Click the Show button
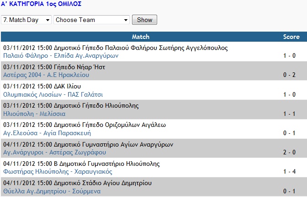The height and width of the screenshot is (197, 307). pyautogui.click(x=144, y=20)
